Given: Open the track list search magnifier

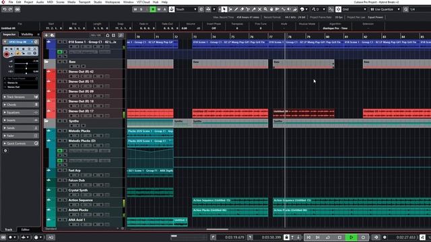Looking at the screenshot, I should [x=121, y=36].
